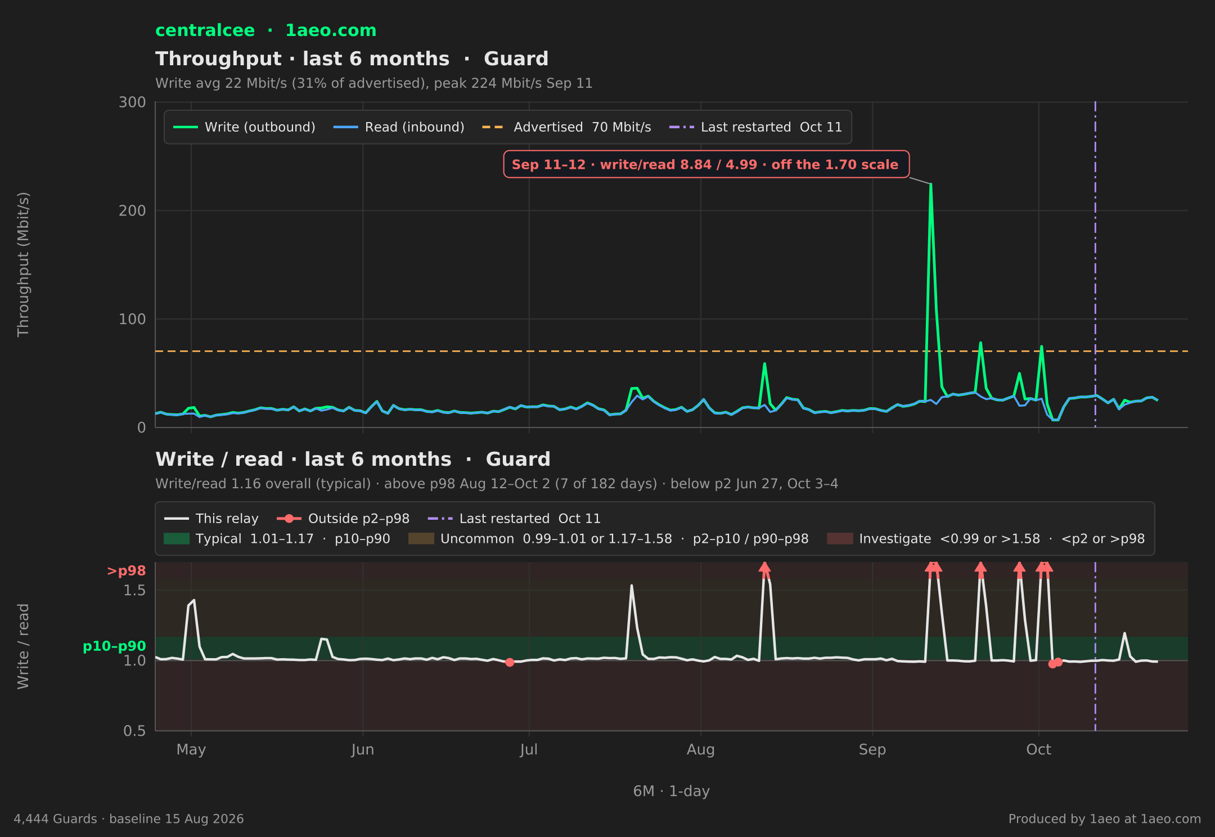The image size is (1215, 837).
Task: Click the 224 Mbit/s peak of the write line
Action: 931,184
